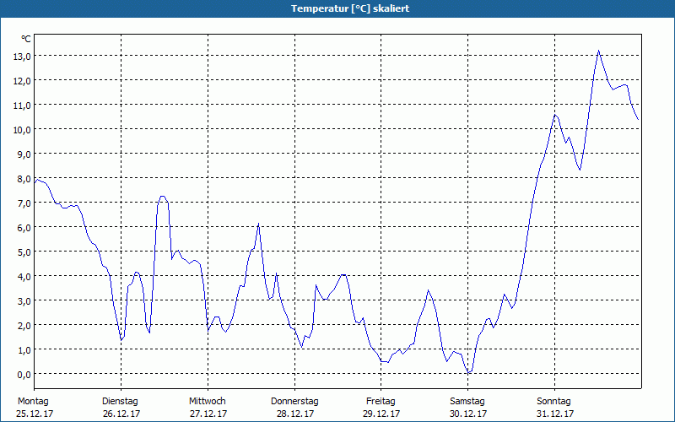Click the °C unit label
The image size is (675, 422).
pyautogui.click(x=26, y=39)
